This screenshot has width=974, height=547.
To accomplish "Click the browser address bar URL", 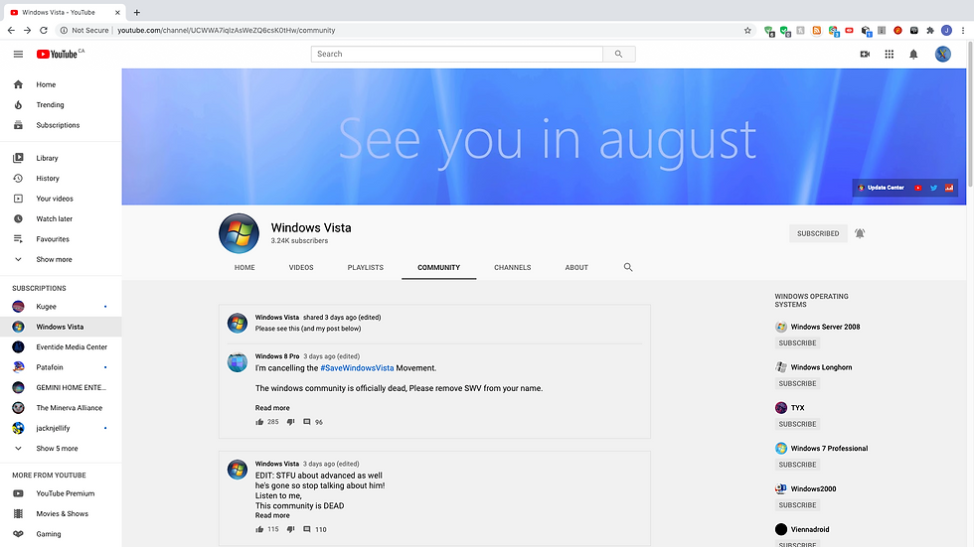I will point(227,30).
